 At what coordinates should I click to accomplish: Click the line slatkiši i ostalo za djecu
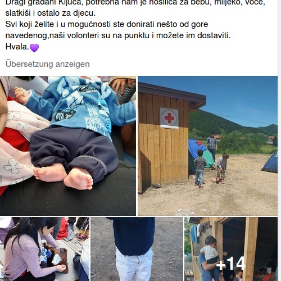pos(51,13)
